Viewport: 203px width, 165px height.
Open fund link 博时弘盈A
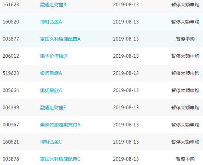click(51, 22)
